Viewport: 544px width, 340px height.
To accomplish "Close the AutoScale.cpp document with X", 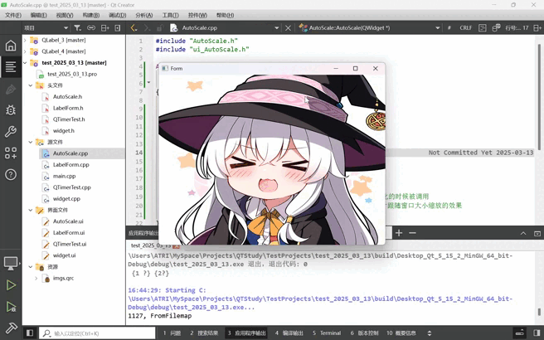I will pyautogui.click(x=288, y=28).
